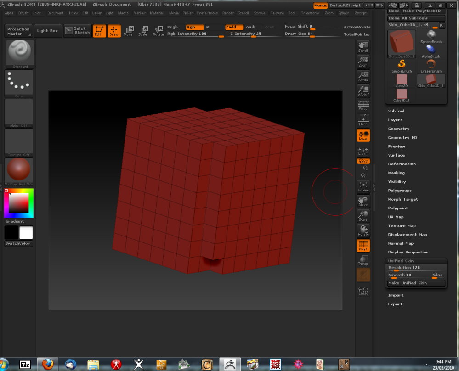Expand the Geometry section
Viewport: 459px width, 371px height.
pos(398,129)
